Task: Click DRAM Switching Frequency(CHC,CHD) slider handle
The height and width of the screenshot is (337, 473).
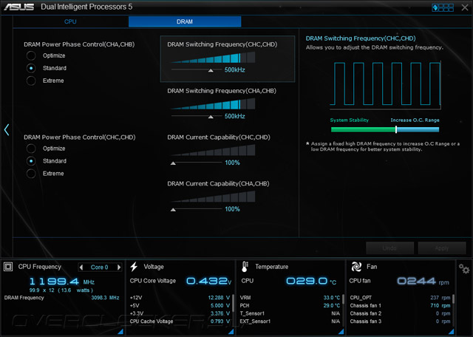Action: [211, 71]
